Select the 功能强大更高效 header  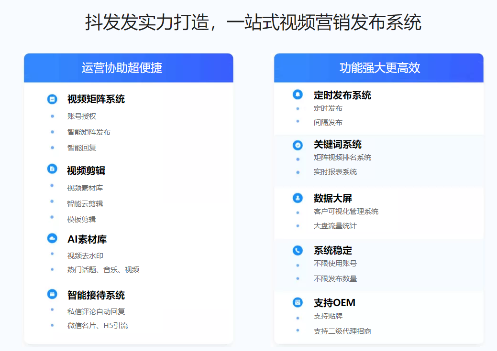point(379,68)
